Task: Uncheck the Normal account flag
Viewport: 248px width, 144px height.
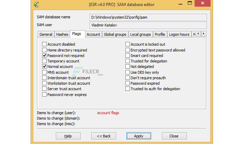Action: (44, 66)
